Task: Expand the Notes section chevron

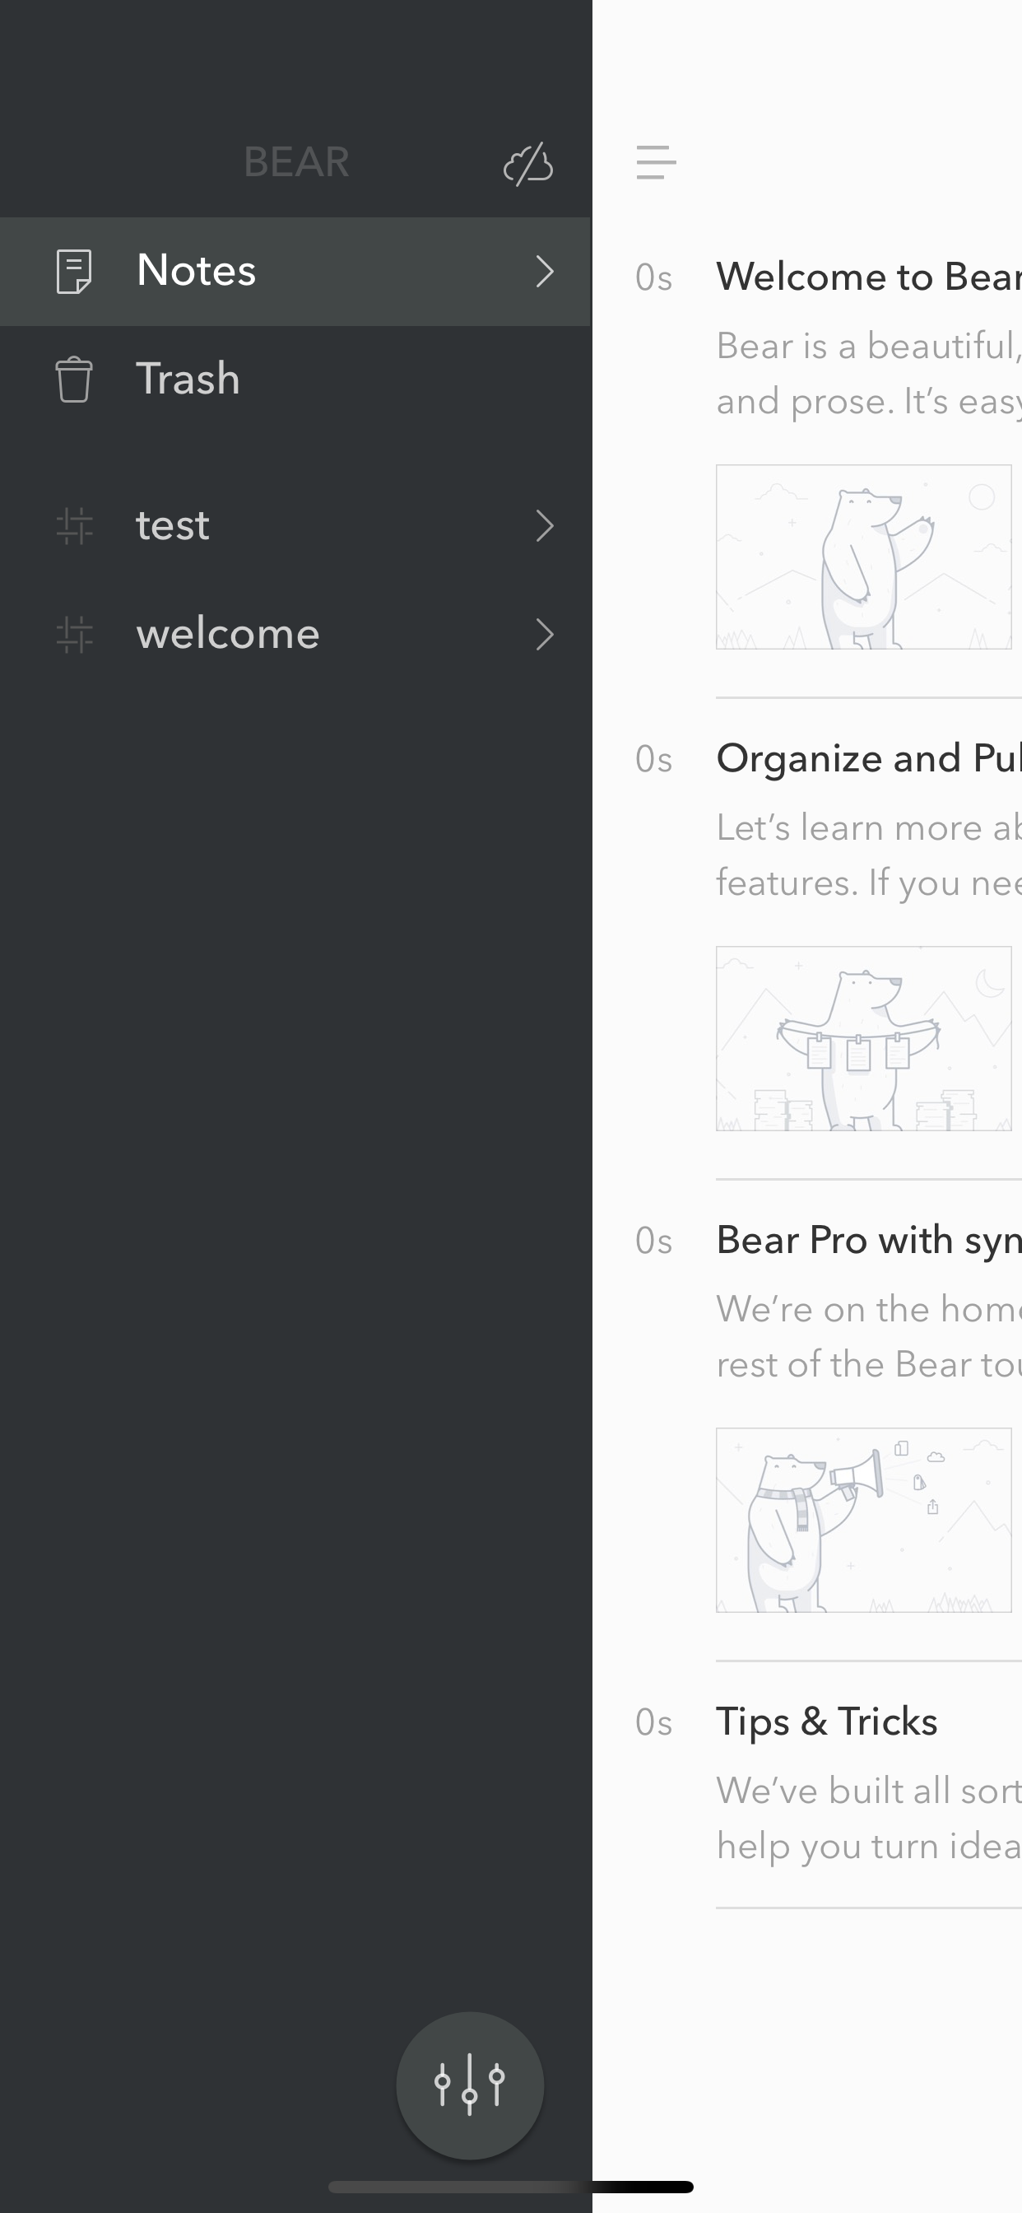Action: (x=545, y=272)
